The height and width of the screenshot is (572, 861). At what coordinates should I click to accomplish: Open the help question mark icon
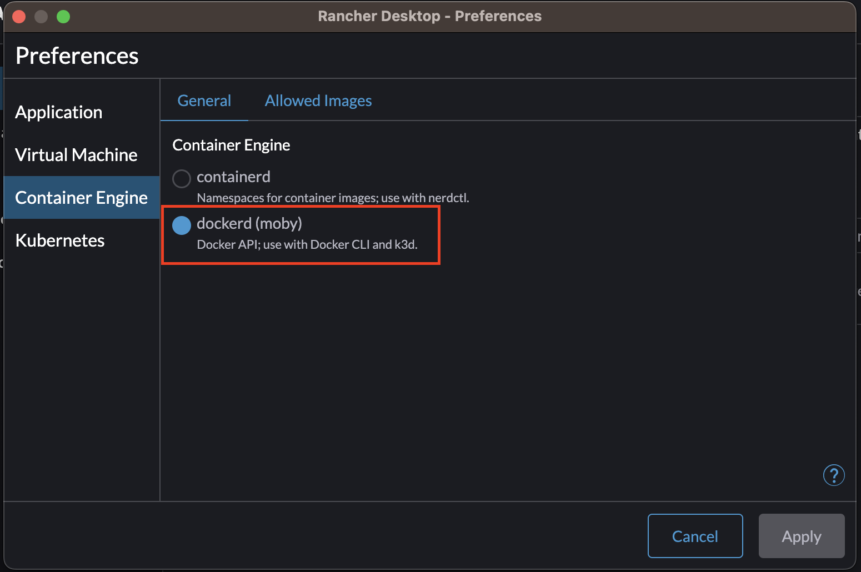(833, 475)
